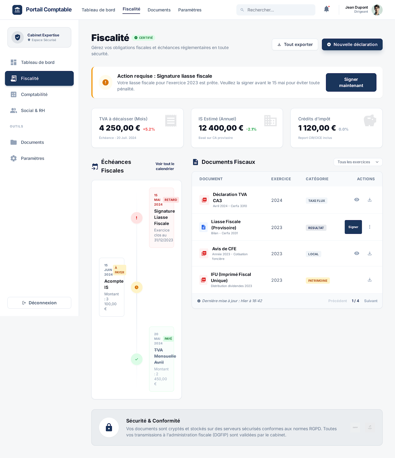The image size is (395, 458).
Task: Expand the Tous les exercices dropdown
Action: click(x=358, y=162)
